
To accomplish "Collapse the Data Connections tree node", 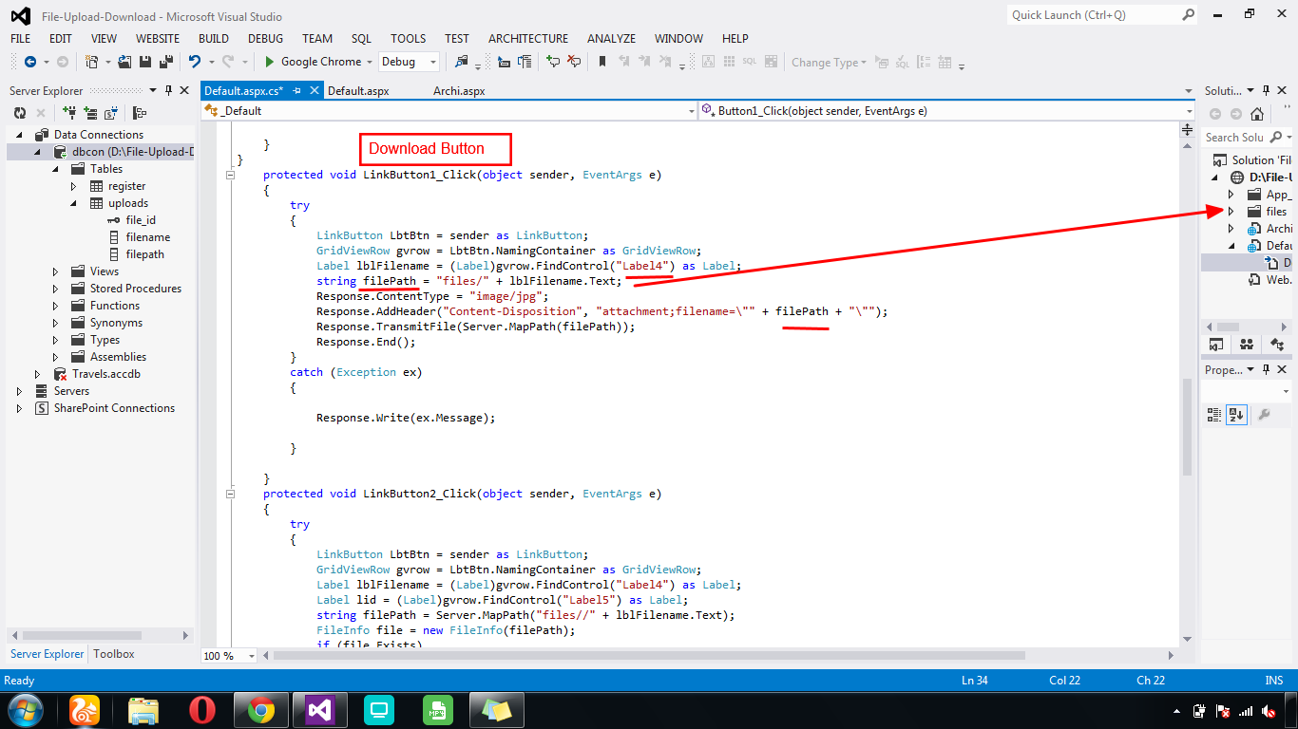I will (x=19, y=135).
